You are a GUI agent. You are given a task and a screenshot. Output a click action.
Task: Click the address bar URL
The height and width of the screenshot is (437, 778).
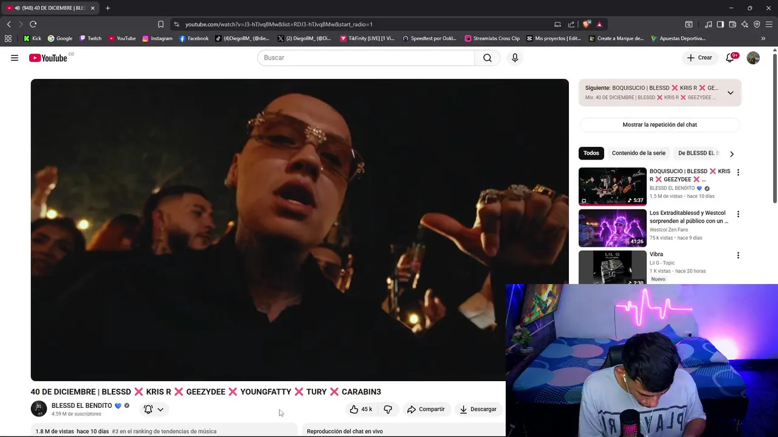point(279,24)
